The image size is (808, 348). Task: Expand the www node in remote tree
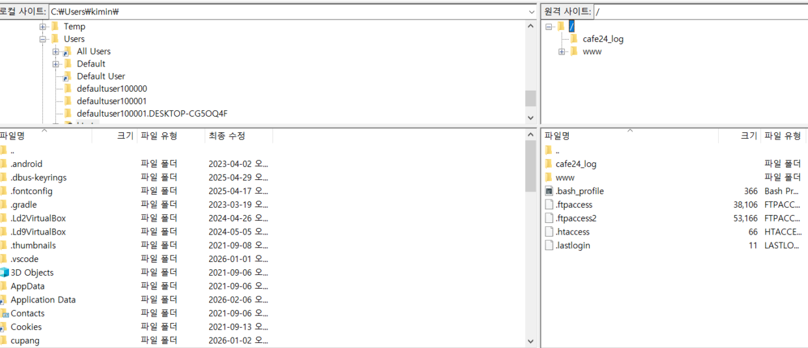pos(562,51)
